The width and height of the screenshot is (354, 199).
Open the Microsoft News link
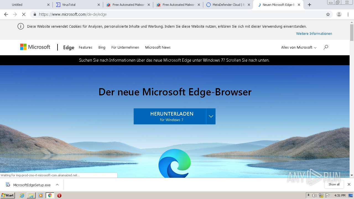(158, 48)
